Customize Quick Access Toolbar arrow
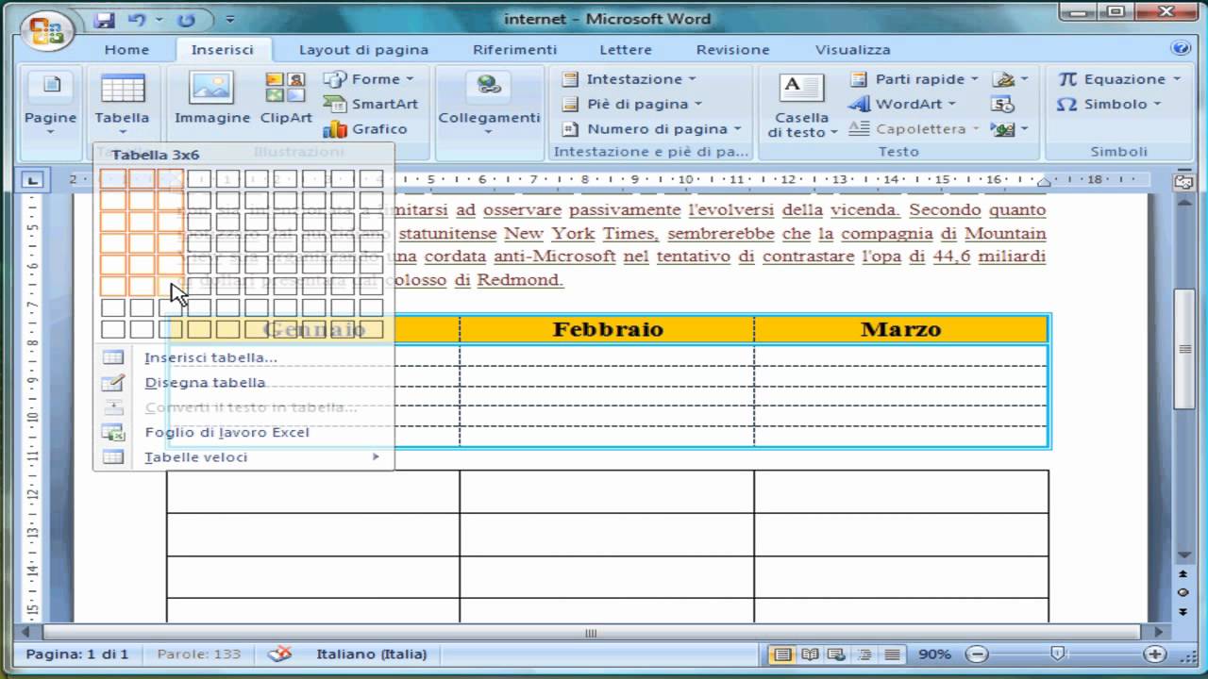Screen dimensions: 1208x679 (230, 20)
